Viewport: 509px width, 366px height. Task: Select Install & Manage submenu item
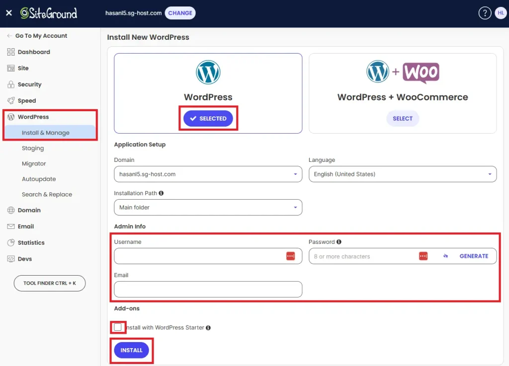(x=50, y=133)
